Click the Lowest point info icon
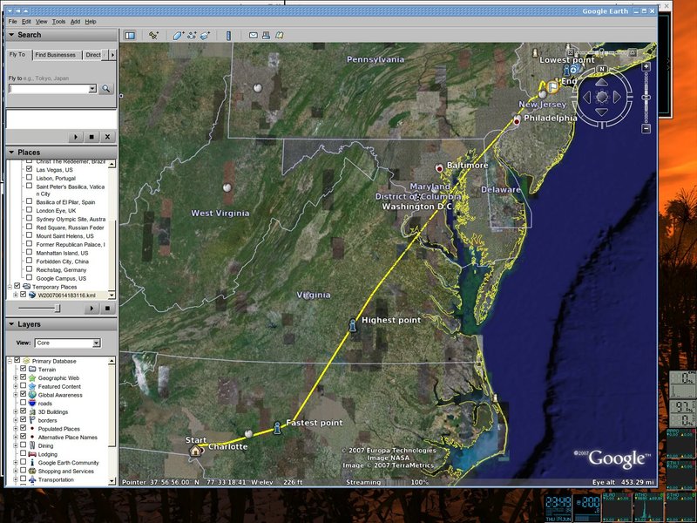The width and height of the screenshot is (697, 523). (566, 70)
